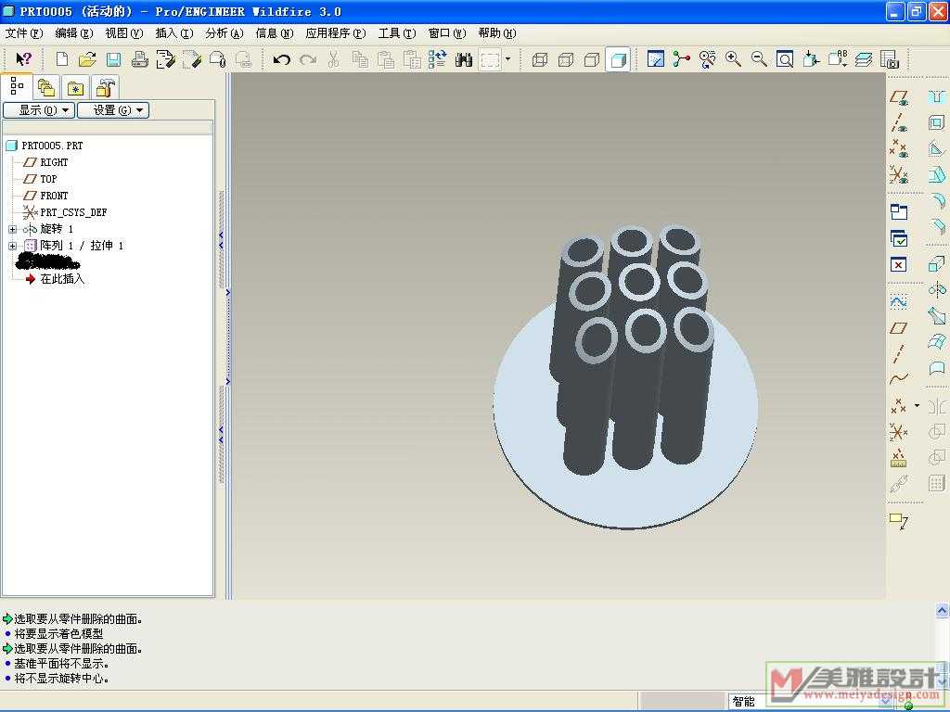Open the selection box dropdown arrow
Viewport: 950px width, 712px height.
(x=507, y=59)
